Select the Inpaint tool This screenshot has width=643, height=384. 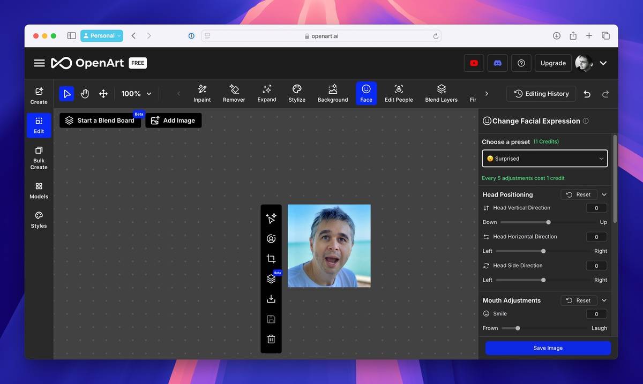pyautogui.click(x=202, y=93)
